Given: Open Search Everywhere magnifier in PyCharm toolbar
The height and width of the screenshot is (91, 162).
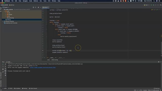Looking at the screenshot, I should (161, 5).
